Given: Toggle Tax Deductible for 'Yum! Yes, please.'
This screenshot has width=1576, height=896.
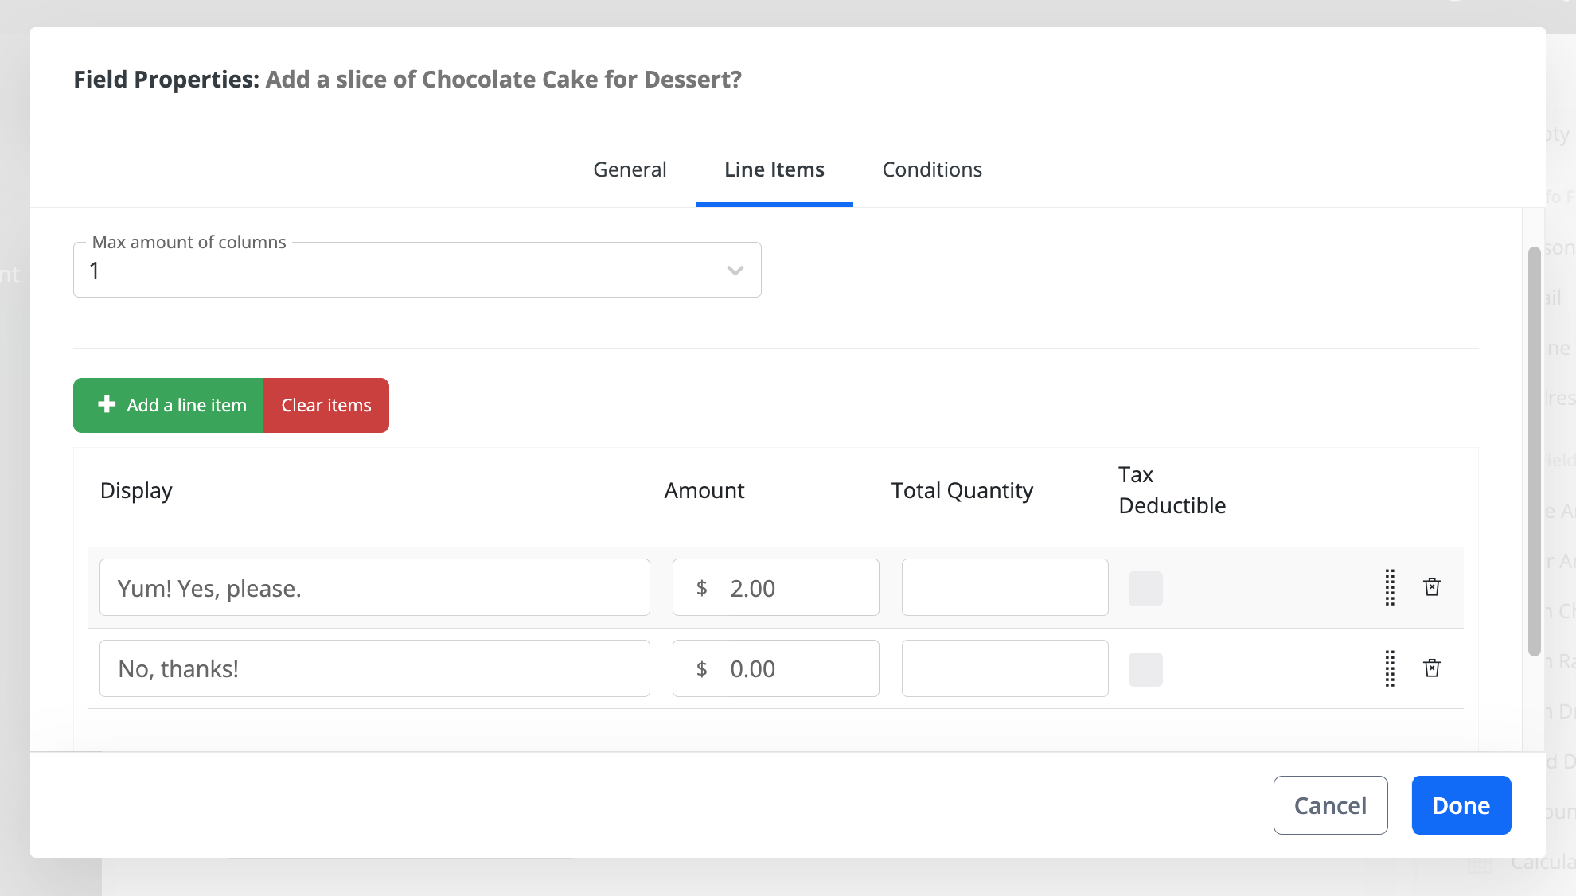Looking at the screenshot, I should click(x=1145, y=589).
